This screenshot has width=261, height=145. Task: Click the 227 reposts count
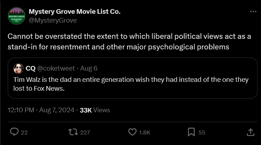(x=85, y=132)
